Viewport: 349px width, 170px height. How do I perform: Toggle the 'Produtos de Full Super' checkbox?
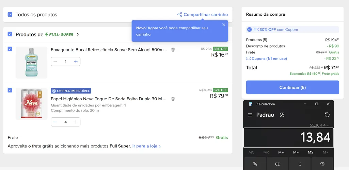10,34
